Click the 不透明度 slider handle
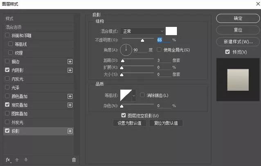The width and height of the screenshot is (261, 166). [142, 40]
